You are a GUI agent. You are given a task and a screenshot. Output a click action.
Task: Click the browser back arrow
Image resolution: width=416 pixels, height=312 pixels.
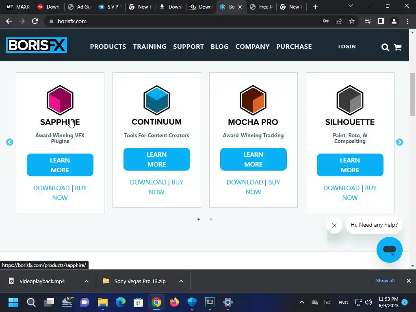pyautogui.click(x=9, y=21)
